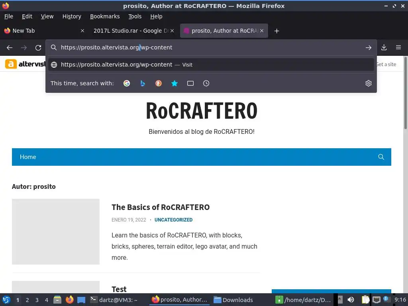Search in Bookmarks using the star icon
The width and height of the screenshot is (408, 306).
pos(175,83)
